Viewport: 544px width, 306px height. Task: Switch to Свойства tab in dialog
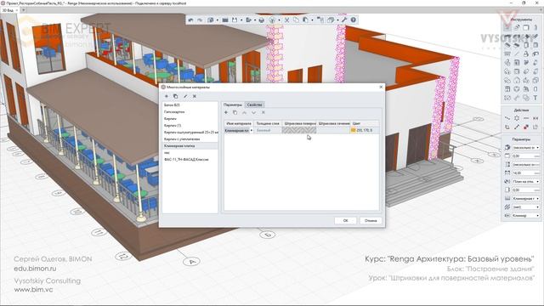click(255, 105)
